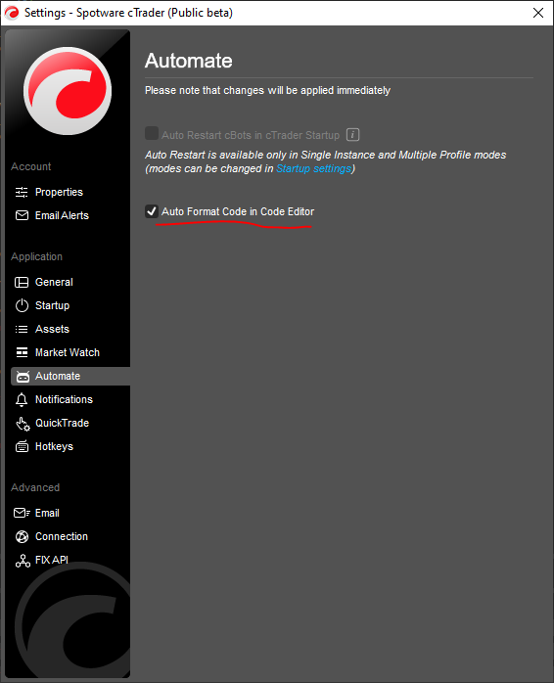Select the Assets menu entry

(52, 330)
